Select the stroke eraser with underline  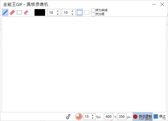pyautogui.click(x=26, y=12)
